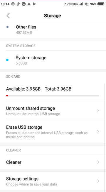Select Unmount shared storage option
Screen dimensions: 106x192
53,111
